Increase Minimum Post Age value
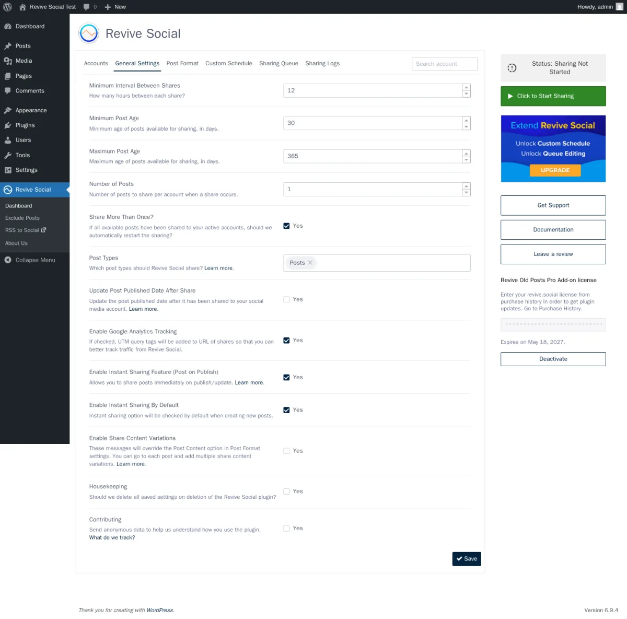The width and height of the screenshot is (627, 619). click(x=466, y=120)
